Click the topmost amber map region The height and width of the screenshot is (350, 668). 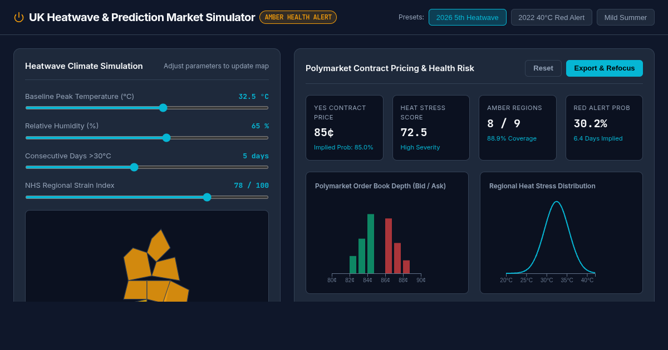(x=159, y=246)
